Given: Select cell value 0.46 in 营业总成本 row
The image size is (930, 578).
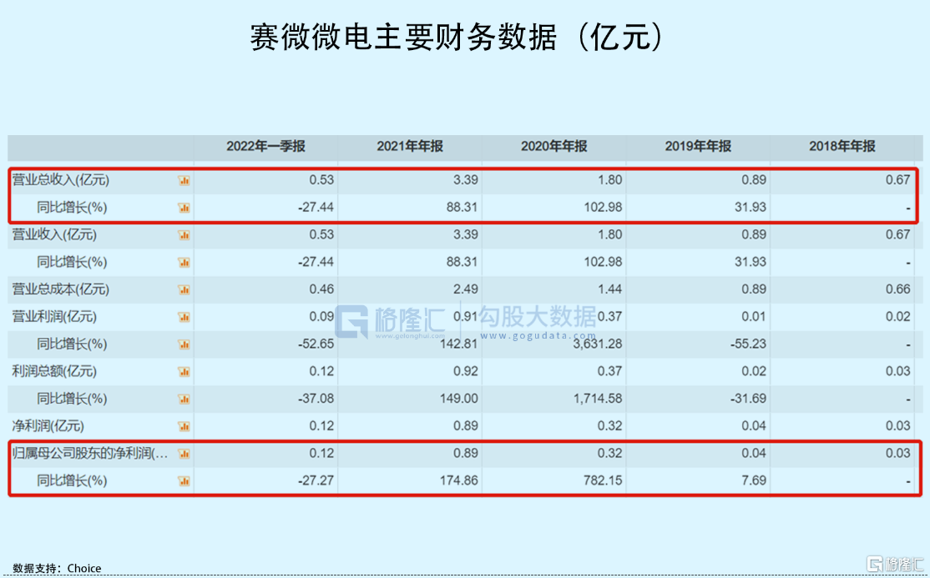Looking at the screenshot, I should pos(321,289).
